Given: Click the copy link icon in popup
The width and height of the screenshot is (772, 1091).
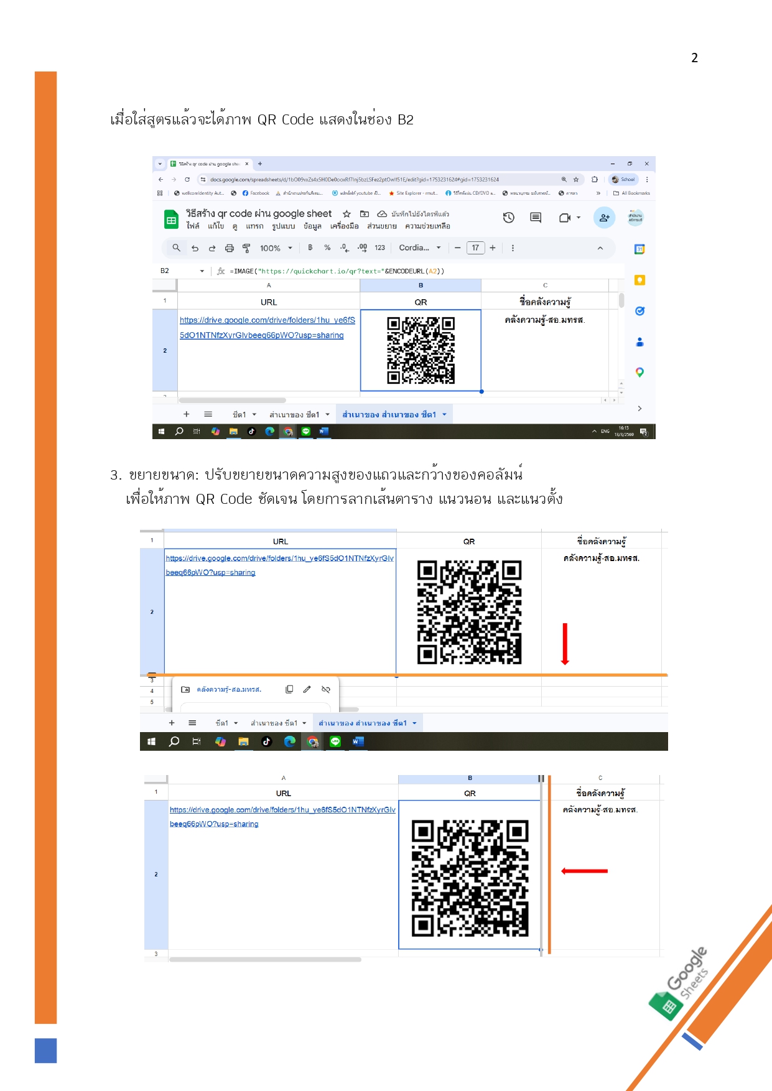Looking at the screenshot, I should point(289,689).
